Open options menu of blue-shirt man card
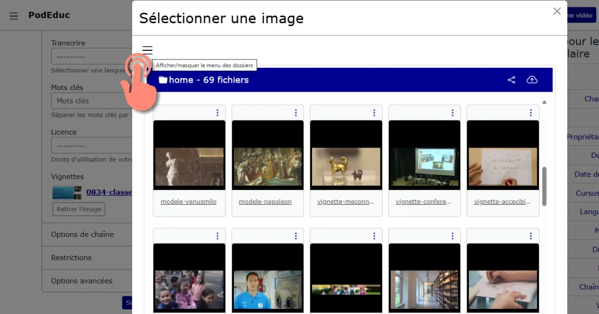The image size is (599, 314). (296, 236)
